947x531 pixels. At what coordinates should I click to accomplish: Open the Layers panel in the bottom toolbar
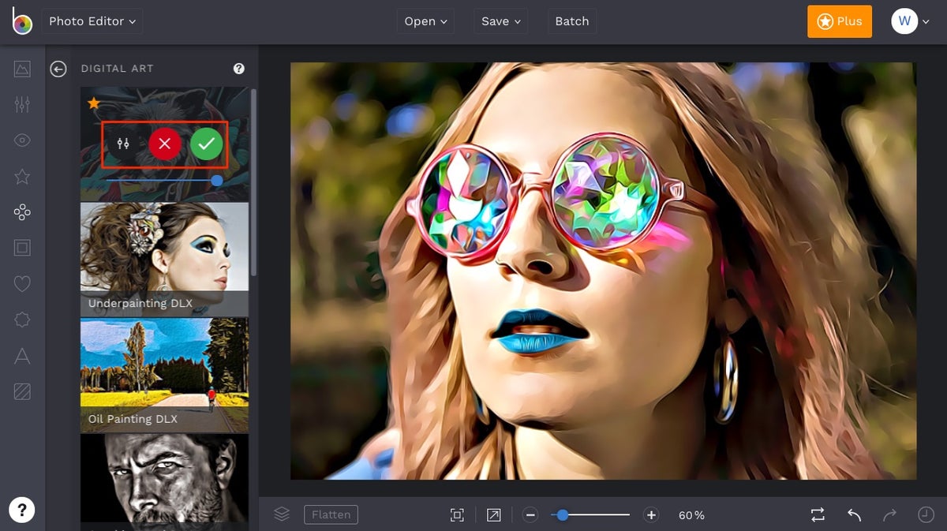tap(282, 514)
